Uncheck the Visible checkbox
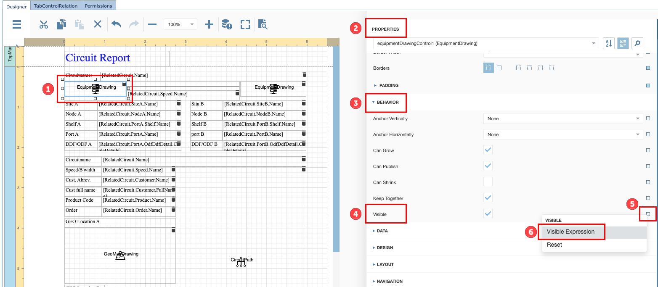The width and height of the screenshot is (658, 287). point(488,213)
